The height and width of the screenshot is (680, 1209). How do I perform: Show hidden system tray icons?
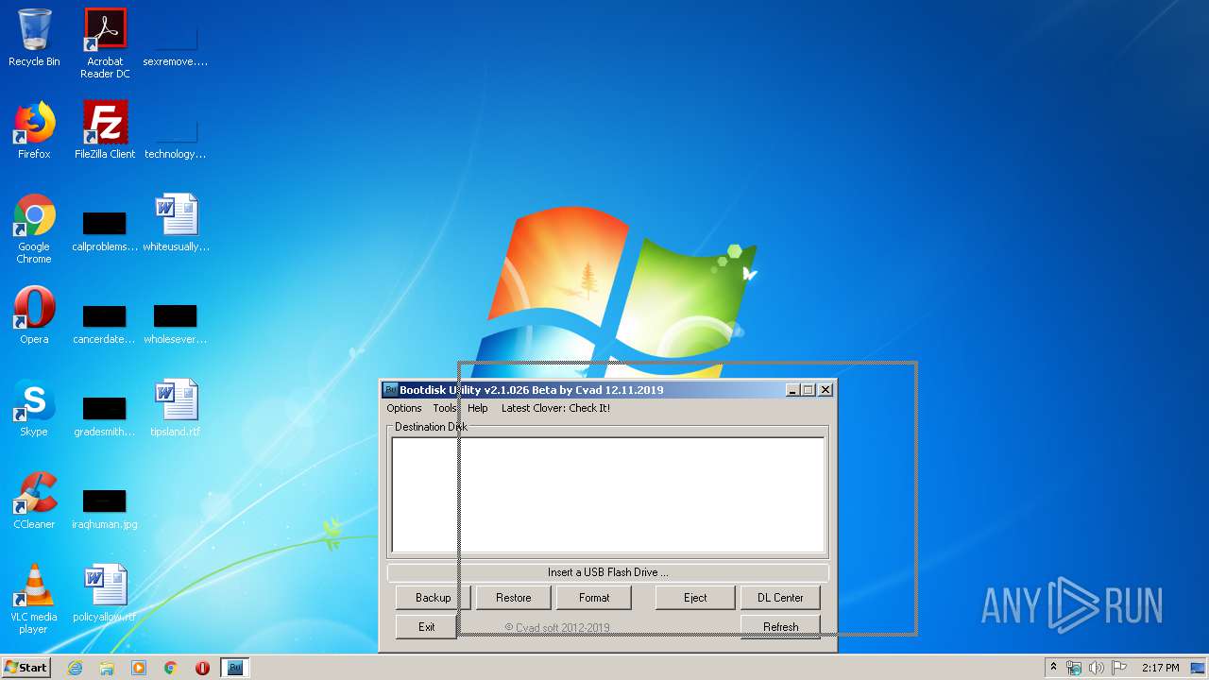coord(1053,668)
